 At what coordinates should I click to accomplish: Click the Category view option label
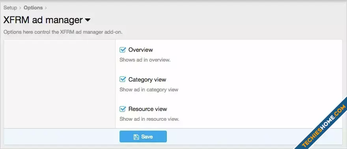(147, 80)
